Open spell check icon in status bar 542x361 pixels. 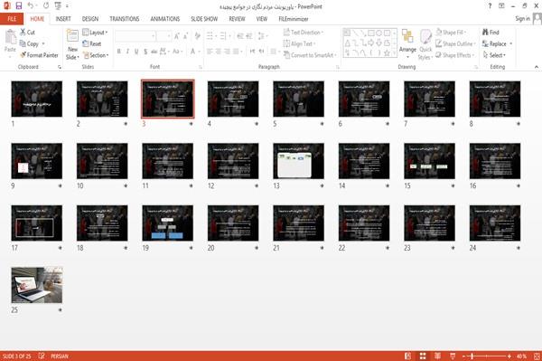42,356
